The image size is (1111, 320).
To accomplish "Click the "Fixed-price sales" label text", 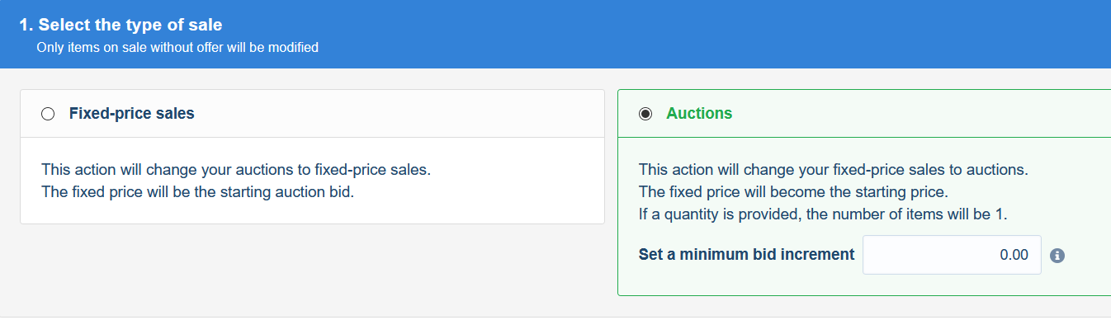I will [x=132, y=114].
